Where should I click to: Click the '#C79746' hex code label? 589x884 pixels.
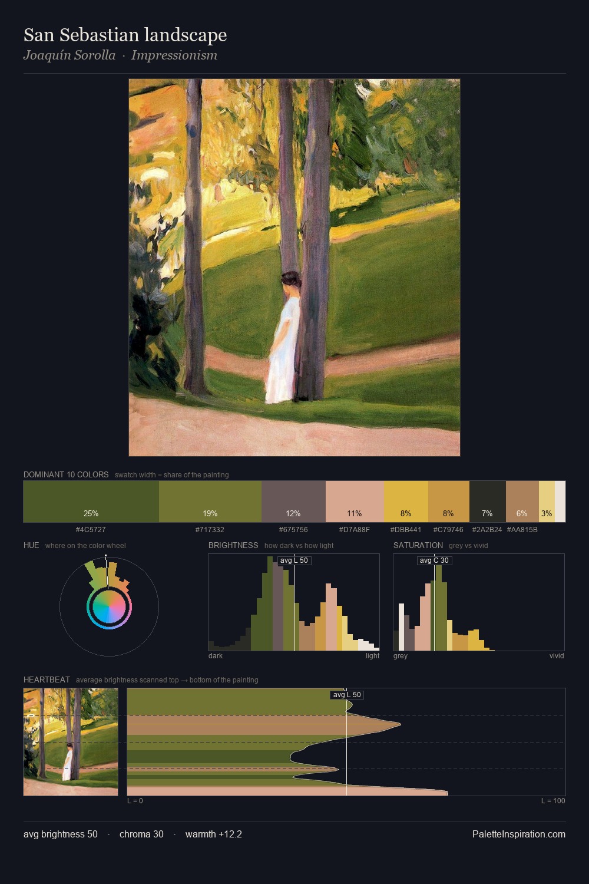point(448,530)
